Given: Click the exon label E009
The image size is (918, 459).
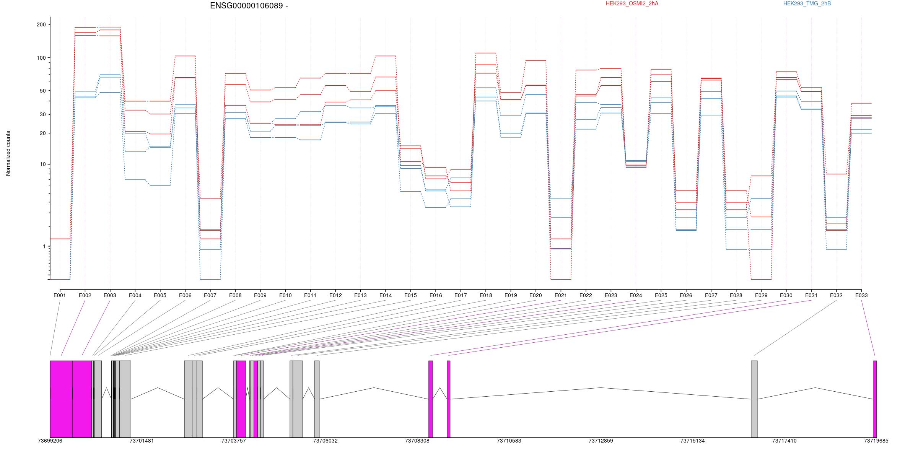Looking at the screenshot, I should (x=260, y=295).
